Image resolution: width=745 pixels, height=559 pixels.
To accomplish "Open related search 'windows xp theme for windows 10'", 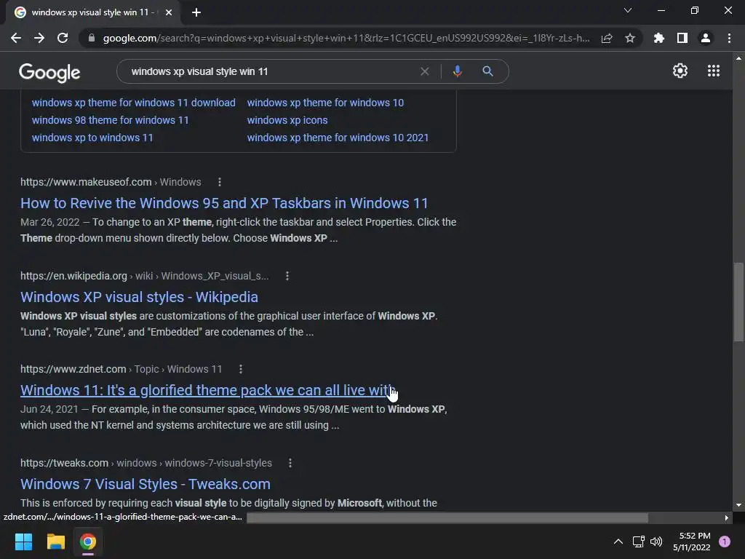I will 325,103.
